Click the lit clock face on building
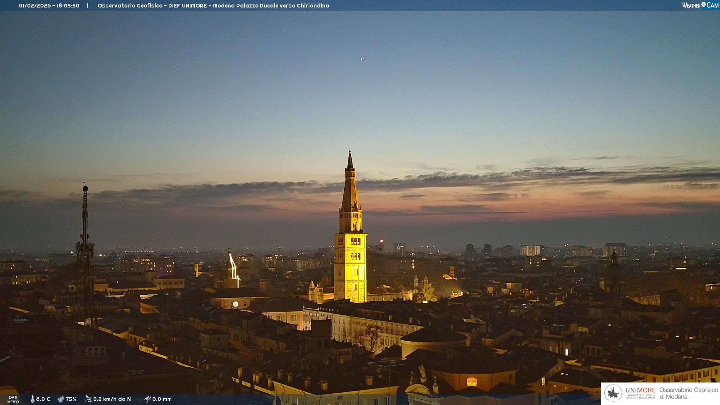720x405 pixels. coord(235,304)
